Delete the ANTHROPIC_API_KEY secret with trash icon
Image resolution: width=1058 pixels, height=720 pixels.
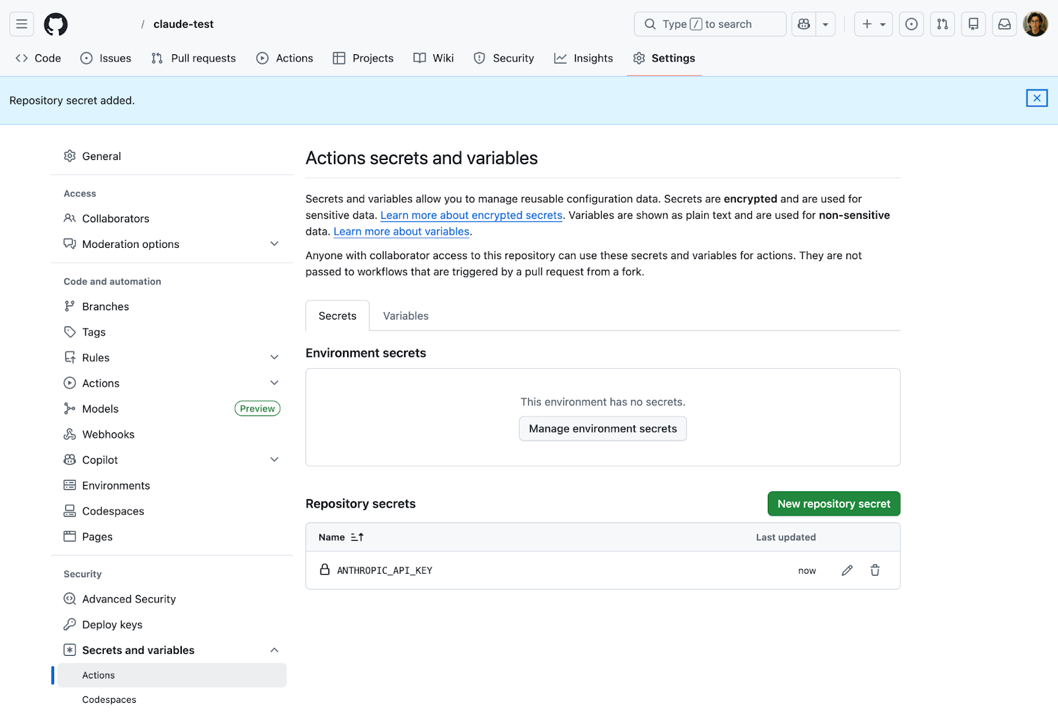875,571
